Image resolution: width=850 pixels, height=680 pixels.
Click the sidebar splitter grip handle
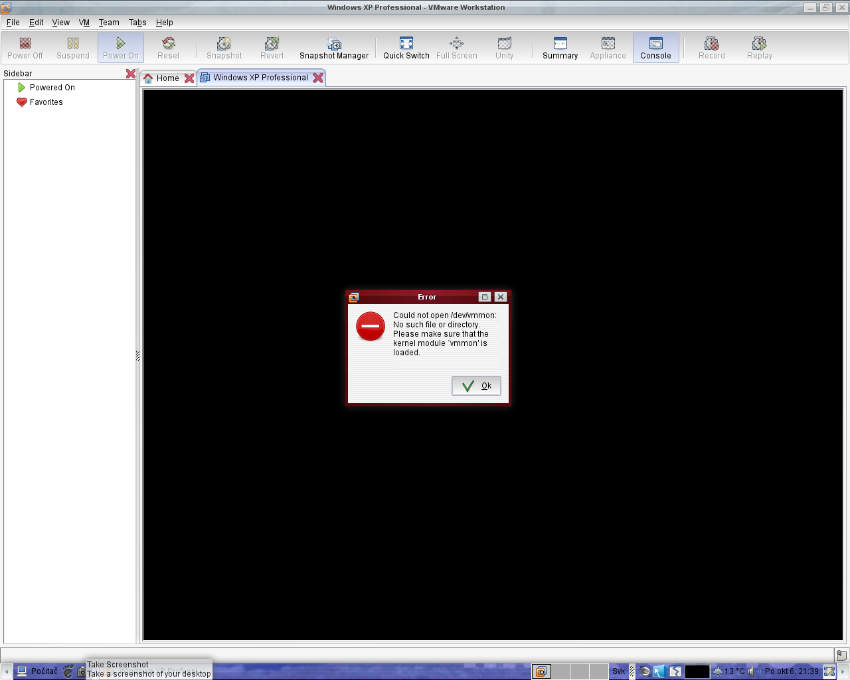click(137, 356)
